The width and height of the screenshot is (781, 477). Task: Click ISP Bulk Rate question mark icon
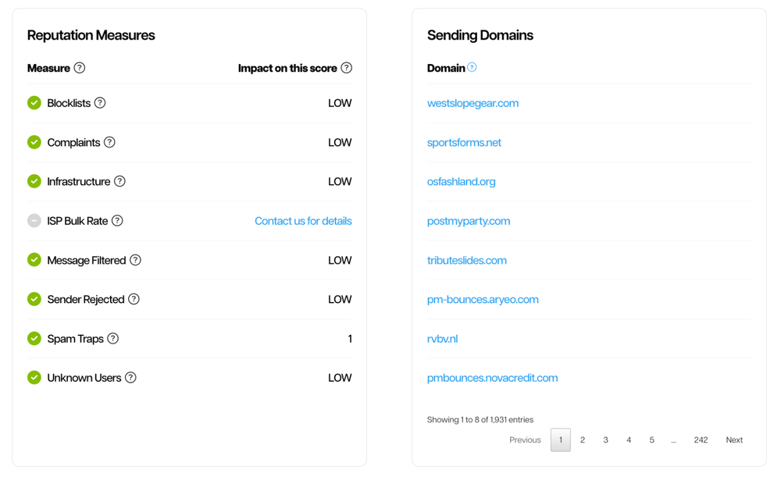[x=117, y=221]
